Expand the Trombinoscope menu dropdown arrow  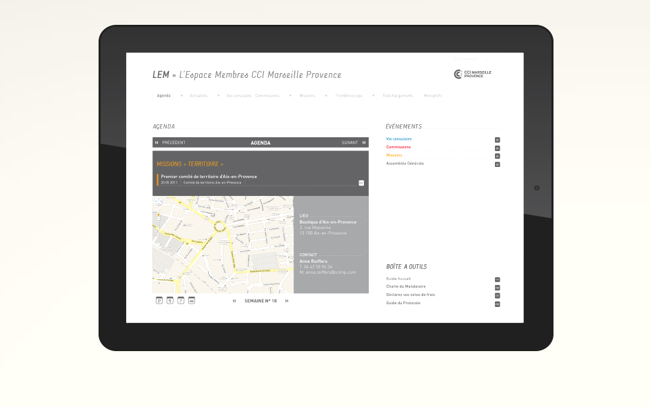[373, 96]
